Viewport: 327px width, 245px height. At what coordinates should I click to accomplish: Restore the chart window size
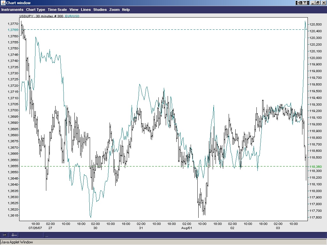click(318, 3)
